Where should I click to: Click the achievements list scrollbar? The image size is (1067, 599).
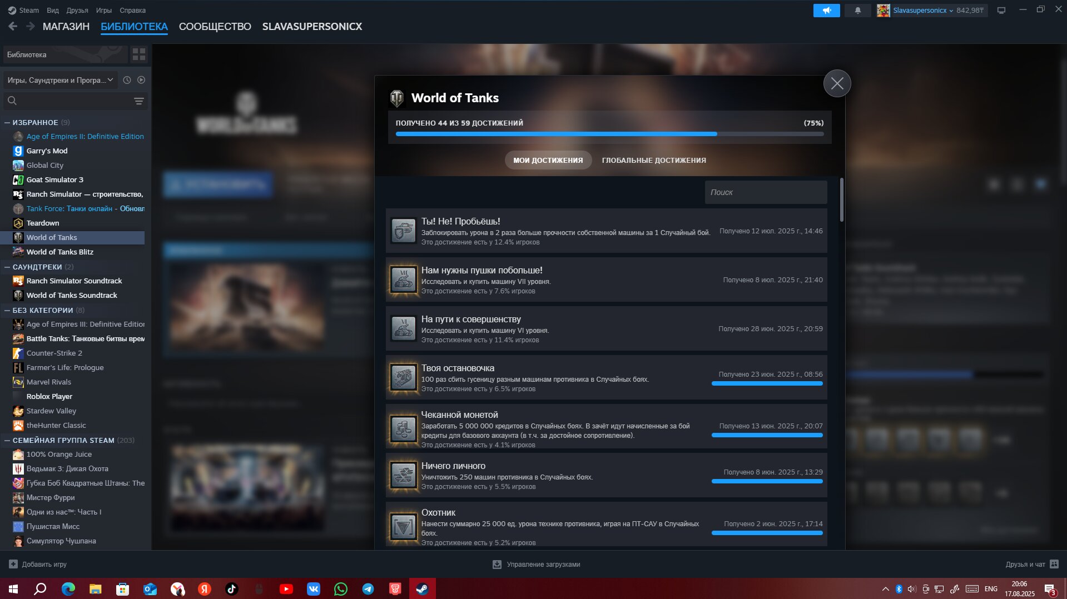point(842,200)
